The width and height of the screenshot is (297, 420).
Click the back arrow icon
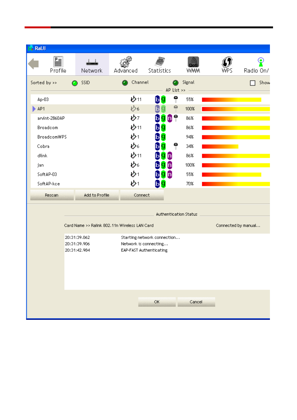pyautogui.click(x=33, y=64)
